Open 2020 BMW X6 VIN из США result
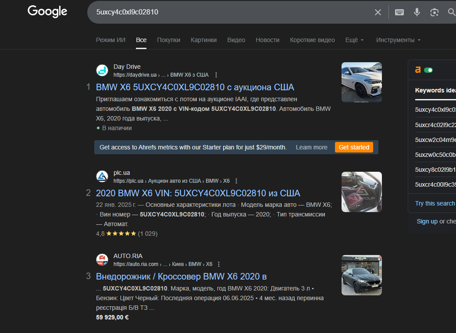This screenshot has height=333, width=456. 198,193
